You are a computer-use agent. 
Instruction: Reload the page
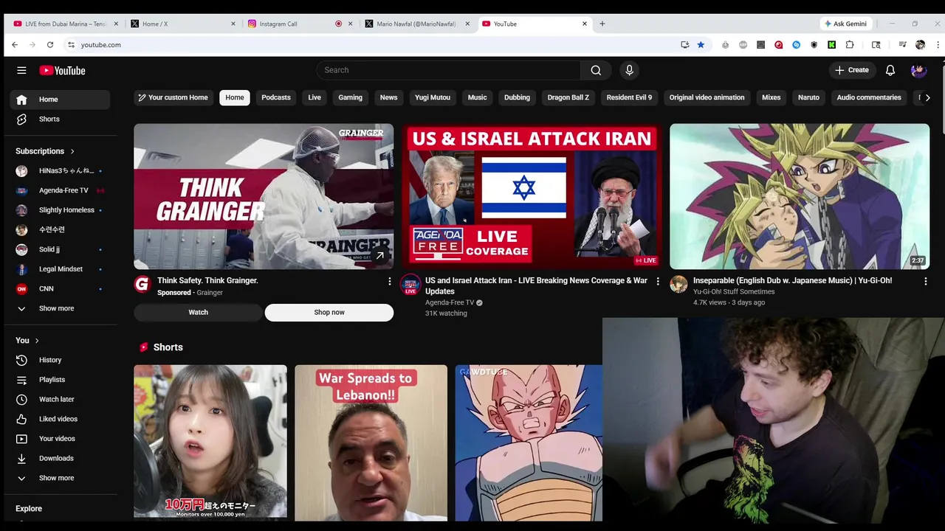(x=50, y=45)
